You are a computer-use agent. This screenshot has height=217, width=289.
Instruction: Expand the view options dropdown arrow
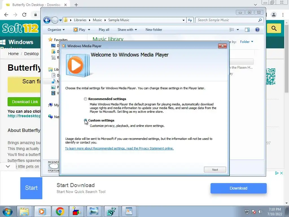pos(238,29)
